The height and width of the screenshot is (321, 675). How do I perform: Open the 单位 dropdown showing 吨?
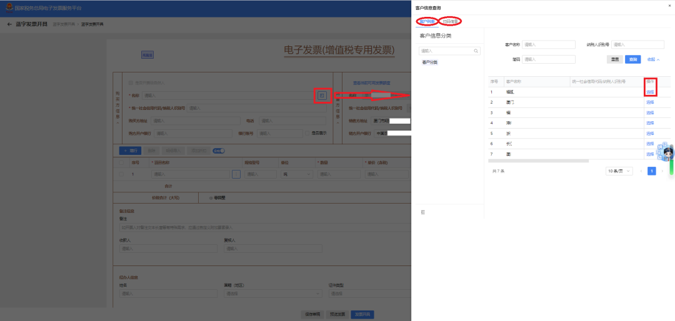coord(297,174)
